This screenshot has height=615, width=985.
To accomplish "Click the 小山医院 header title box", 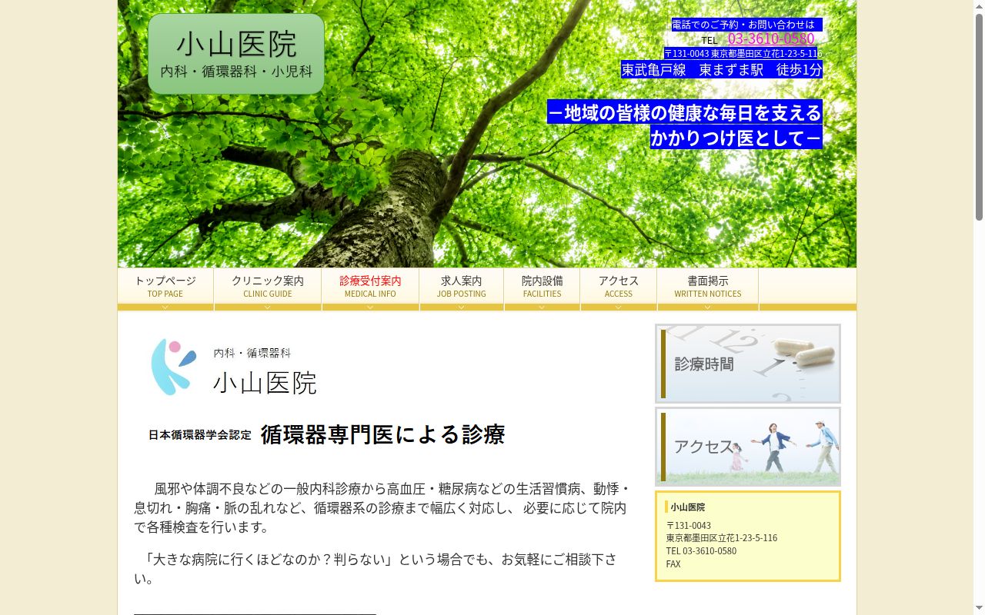I will [x=236, y=54].
